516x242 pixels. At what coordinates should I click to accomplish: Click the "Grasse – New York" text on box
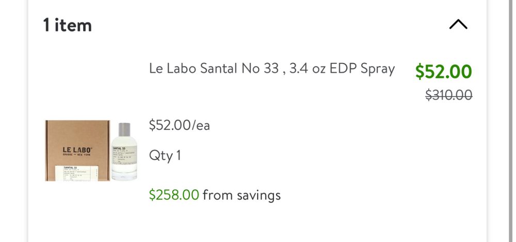(x=77, y=156)
